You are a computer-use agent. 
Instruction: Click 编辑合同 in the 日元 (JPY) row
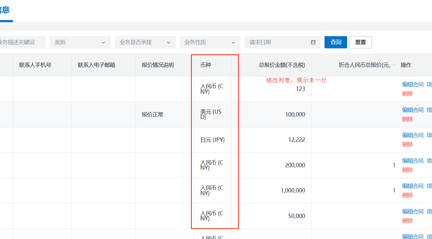(413, 135)
